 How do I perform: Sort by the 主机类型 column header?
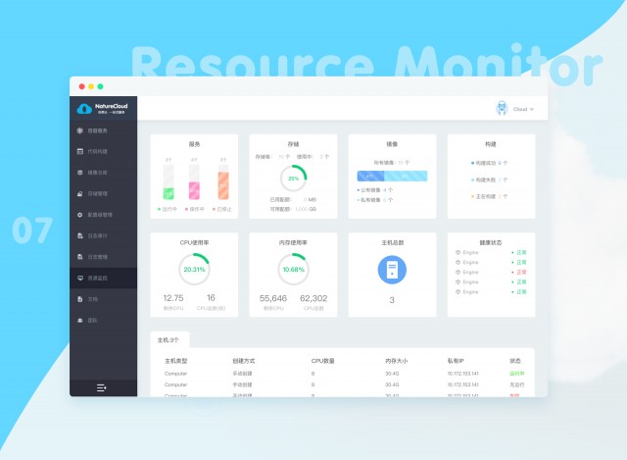pyautogui.click(x=175, y=361)
